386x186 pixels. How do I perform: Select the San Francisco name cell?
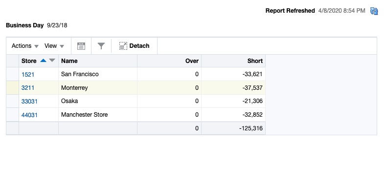coord(98,74)
